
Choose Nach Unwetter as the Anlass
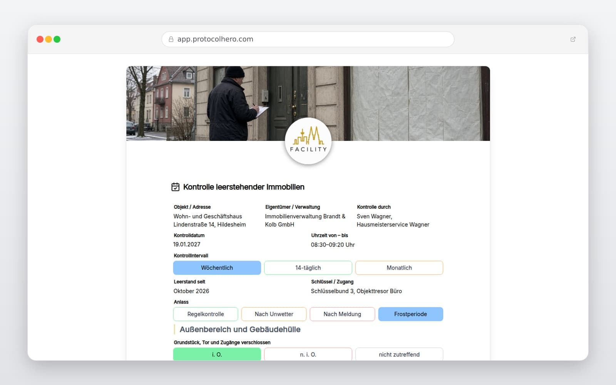click(x=274, y=314)
